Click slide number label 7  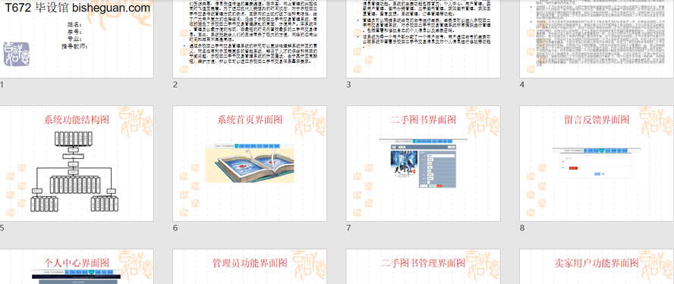point(348,228)
